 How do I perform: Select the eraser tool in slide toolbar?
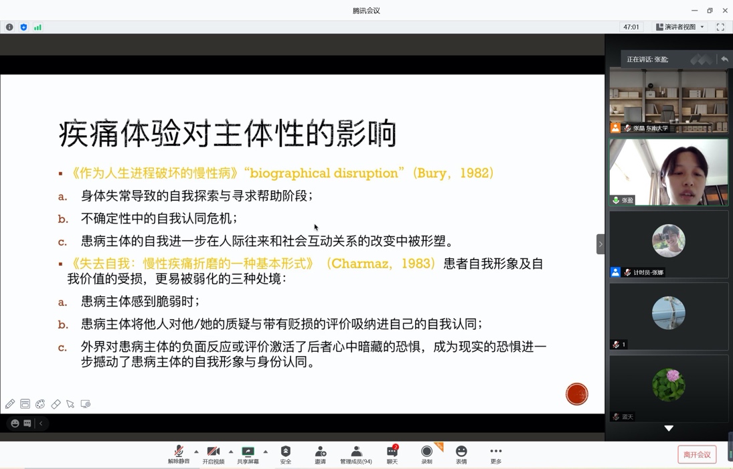[x=56, y=404]
